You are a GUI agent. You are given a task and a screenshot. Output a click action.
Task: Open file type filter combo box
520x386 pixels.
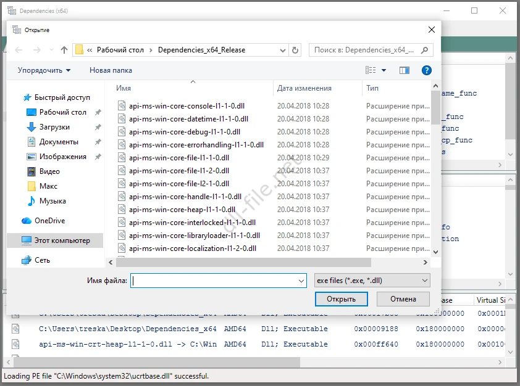pos(372,281)
